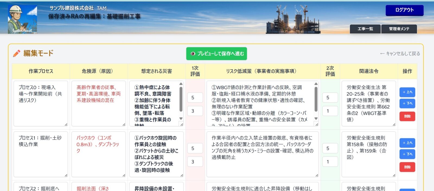Viewport: 434px width, 191px height.
Task: Click プロセス1 second 2次評価 input showing 1
Action: coord(330,162)
